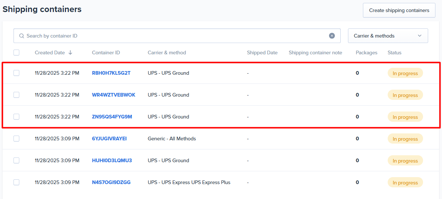Open container WR4WZTVEBWOK details
The width and height of the screenshot is (442, 199).
point(113,95)
